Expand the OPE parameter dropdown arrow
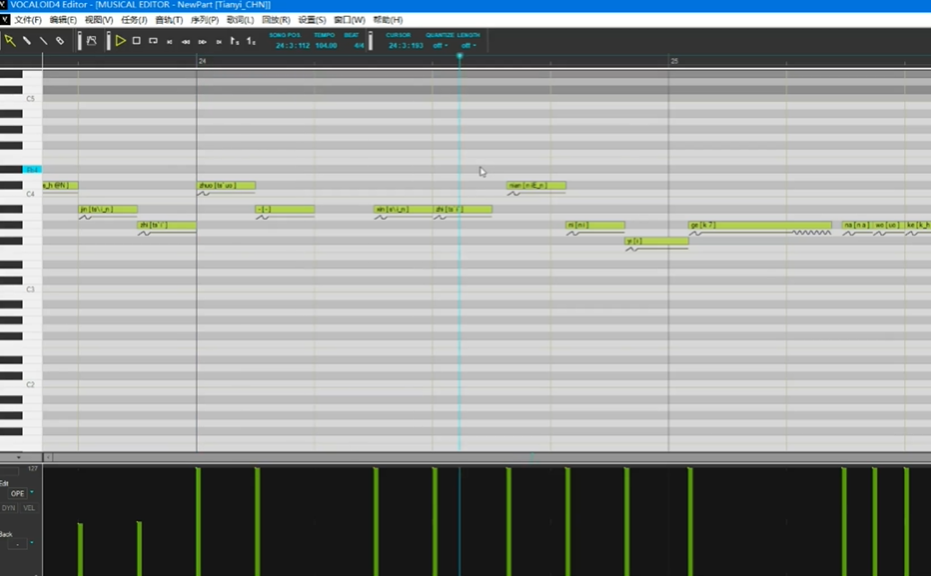Viewport: 931px width, 576px height. (31, 492)
